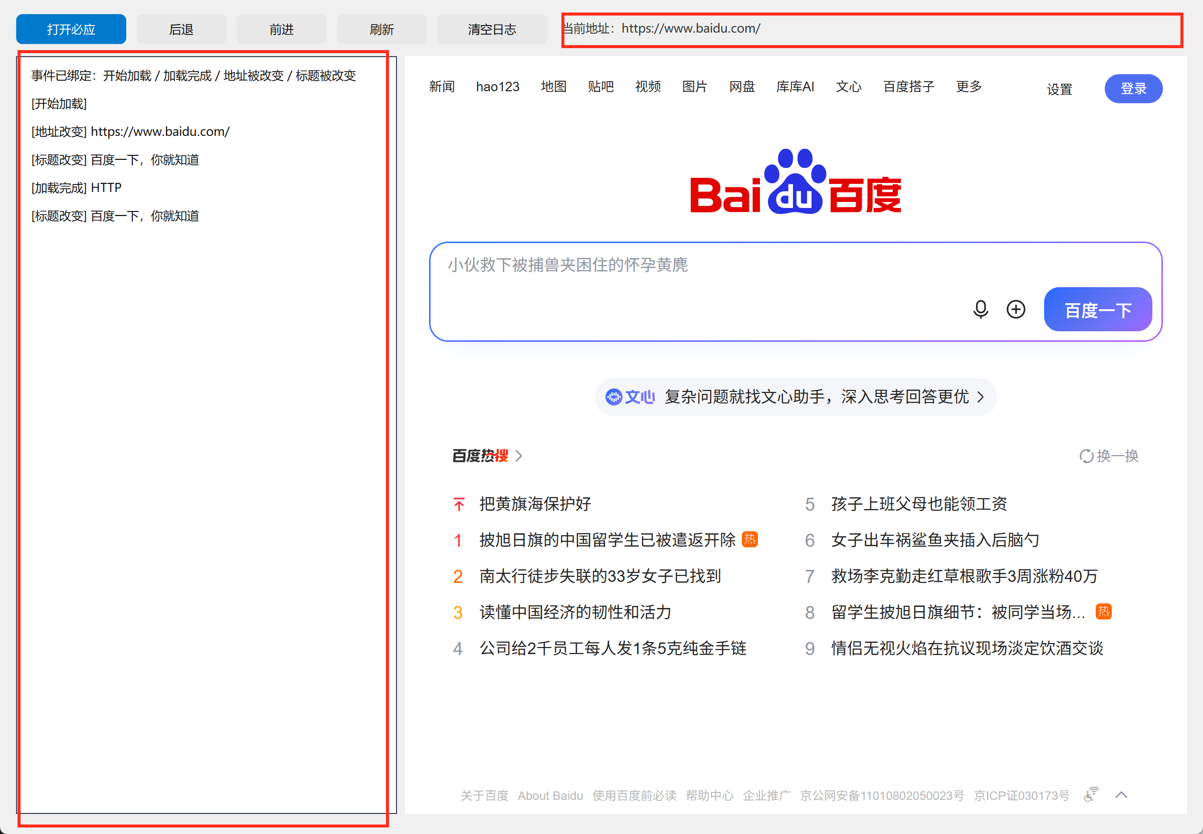This screenshot has width=1203, height=834.
Task: Click the 打开必应 button
Action: click(71, 29)
